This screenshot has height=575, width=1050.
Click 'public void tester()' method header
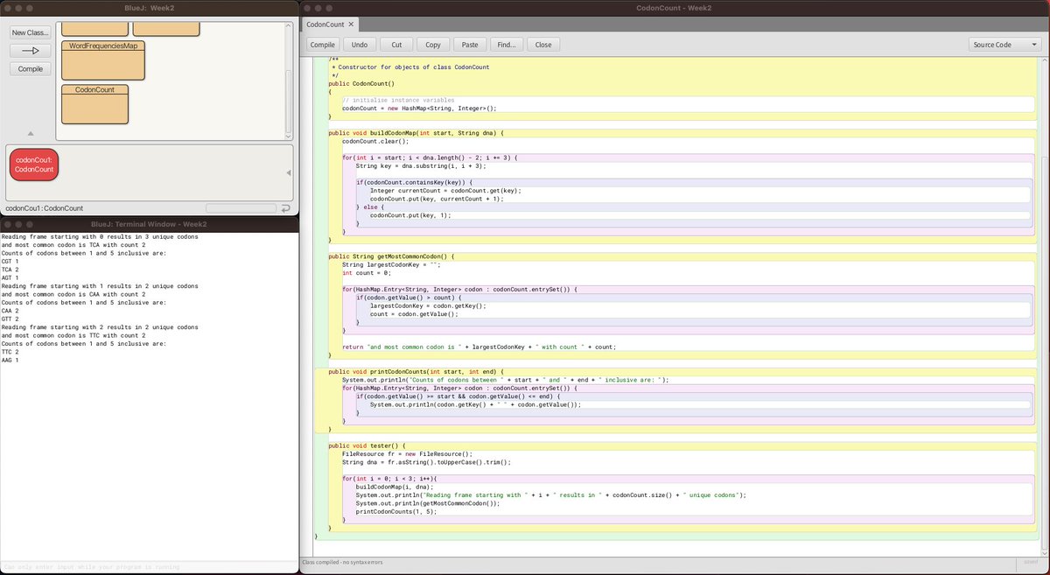[x=367, y=445]
